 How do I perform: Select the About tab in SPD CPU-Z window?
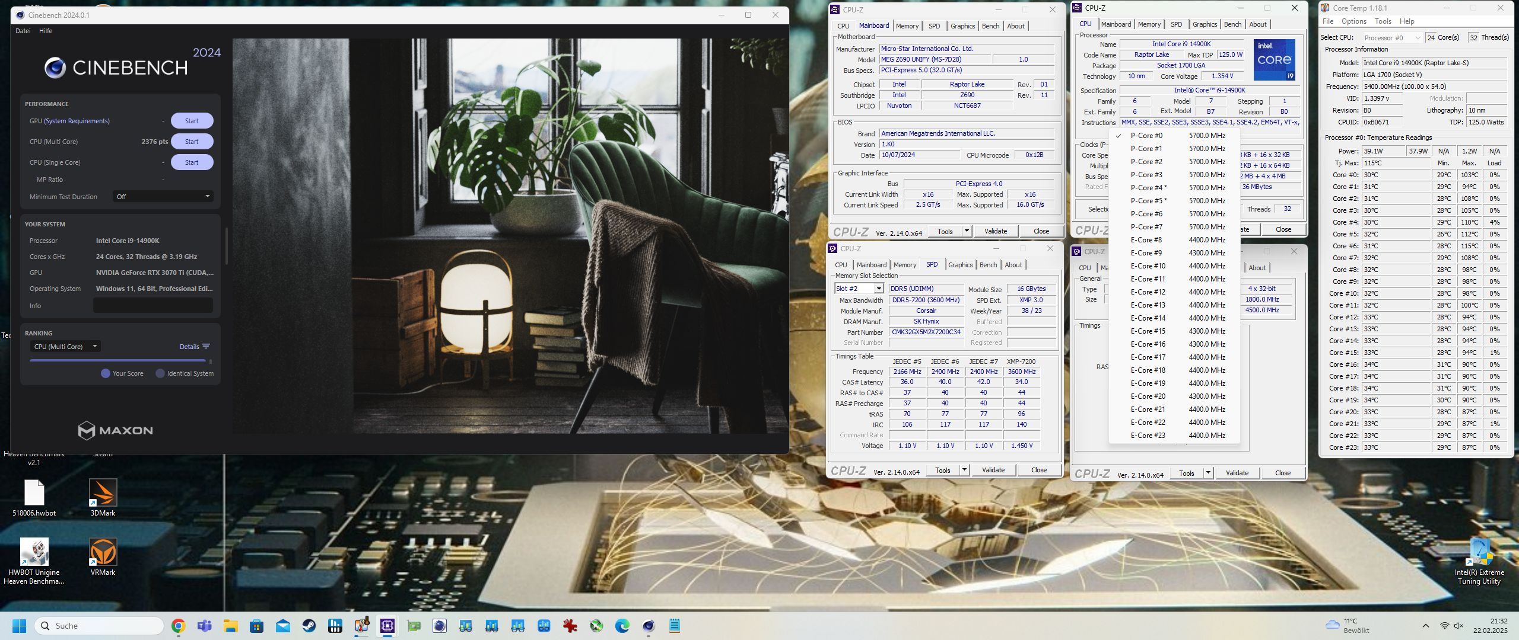[1013, 265]
